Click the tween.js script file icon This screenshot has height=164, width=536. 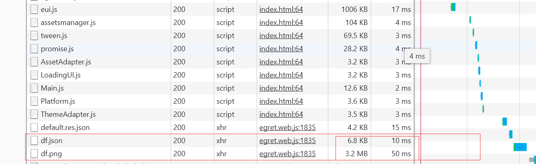[x=34, y=36]
